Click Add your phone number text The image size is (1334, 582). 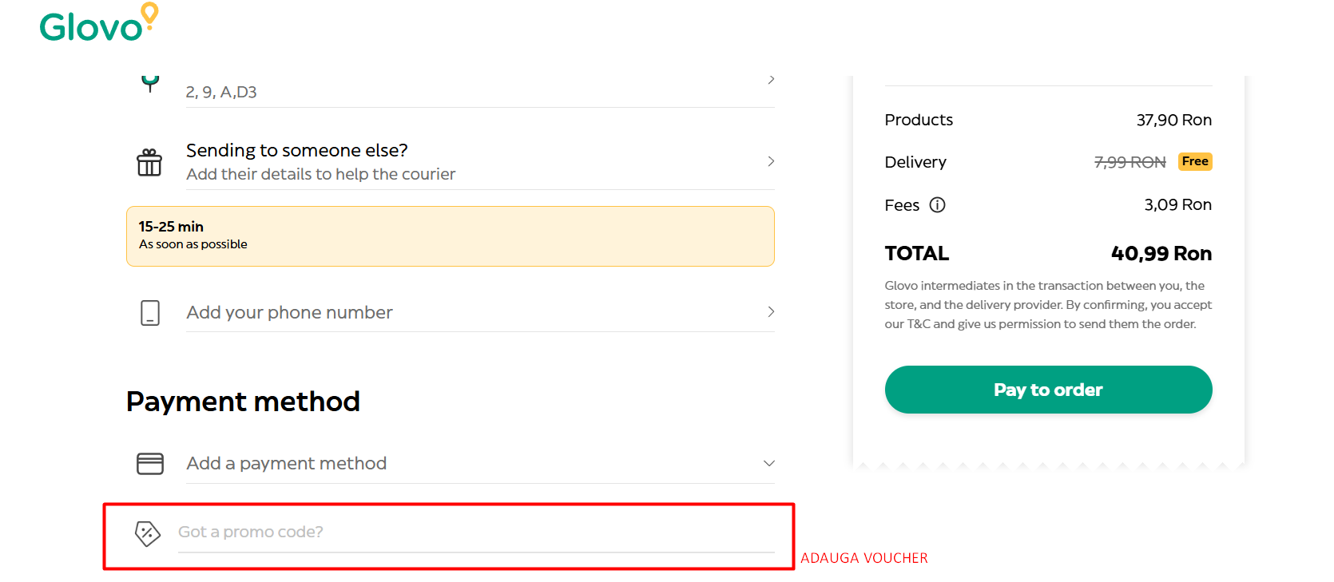289,313
